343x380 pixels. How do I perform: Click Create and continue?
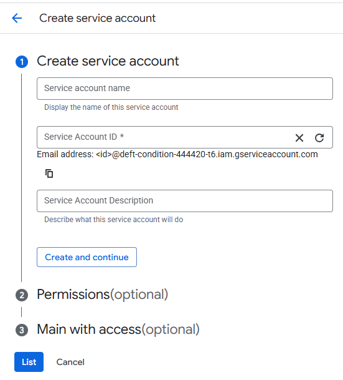(x=87, y=257)
